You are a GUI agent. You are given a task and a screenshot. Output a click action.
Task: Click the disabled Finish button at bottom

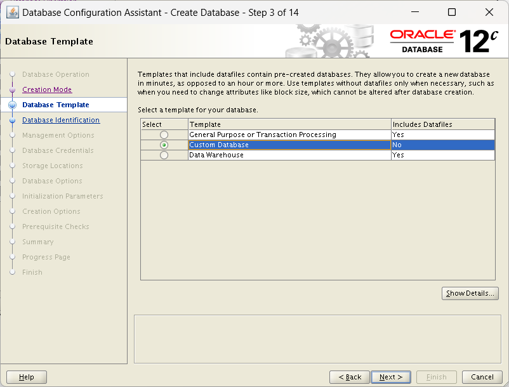point(436,377)
